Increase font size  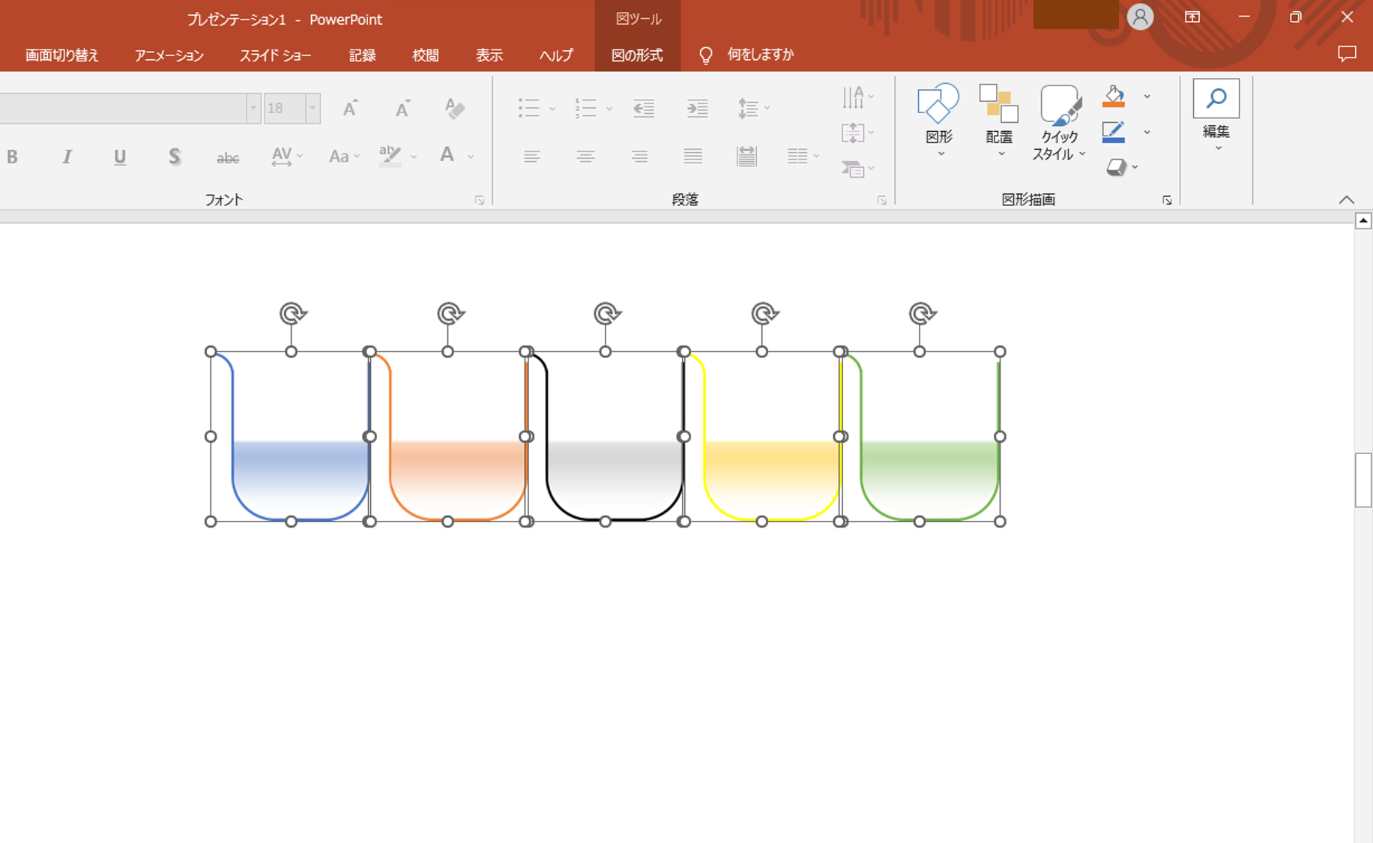pos(350,109)
